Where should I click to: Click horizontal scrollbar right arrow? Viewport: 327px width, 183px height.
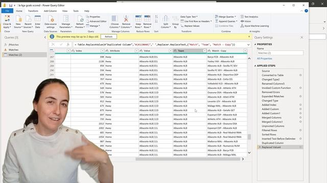tap(243, 159)
